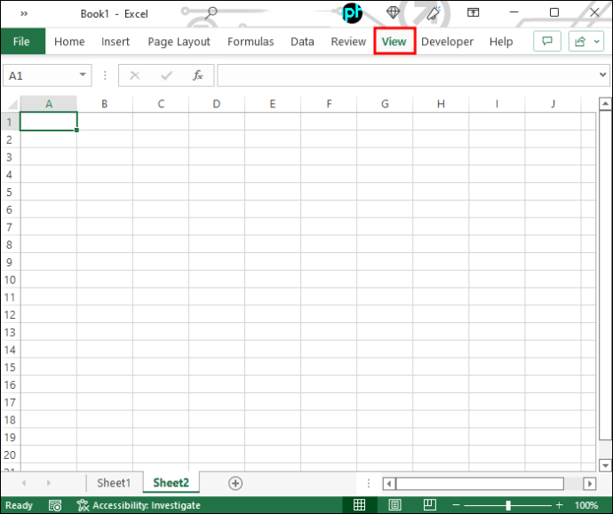
Task: Click vertical scrollbar down arrow
Action: click(605, 465)
